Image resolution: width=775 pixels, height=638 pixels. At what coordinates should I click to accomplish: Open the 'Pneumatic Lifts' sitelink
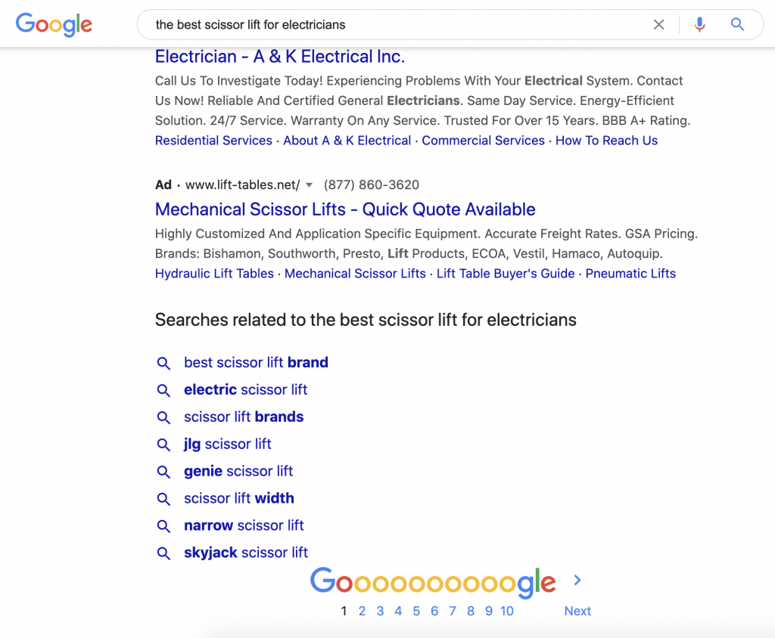click(630, 274)
